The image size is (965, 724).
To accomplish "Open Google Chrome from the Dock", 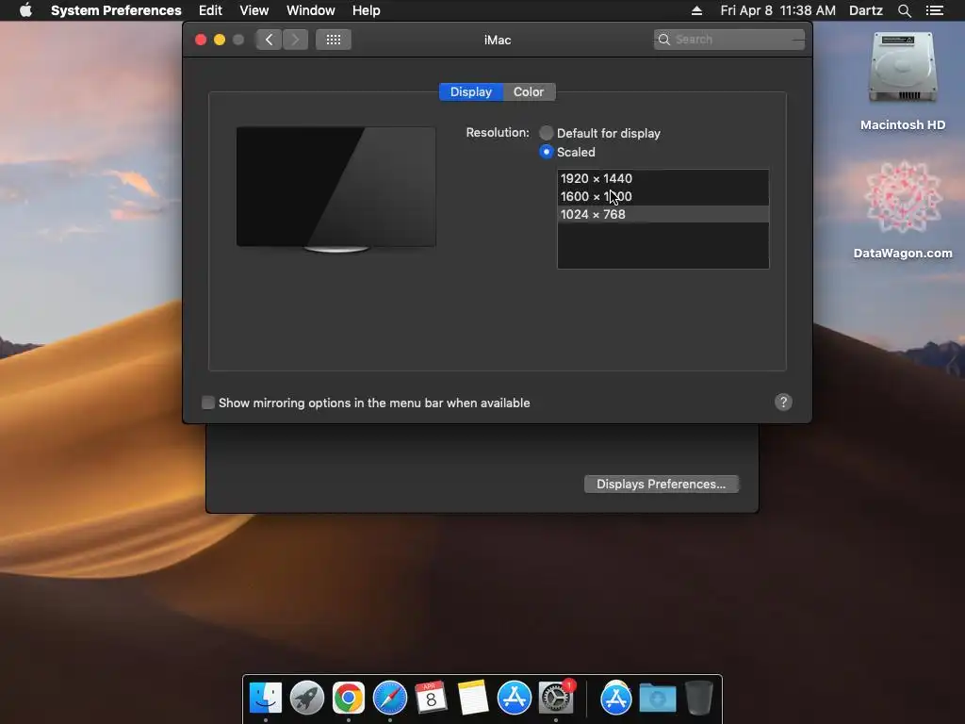I will [x=349, y=698].
